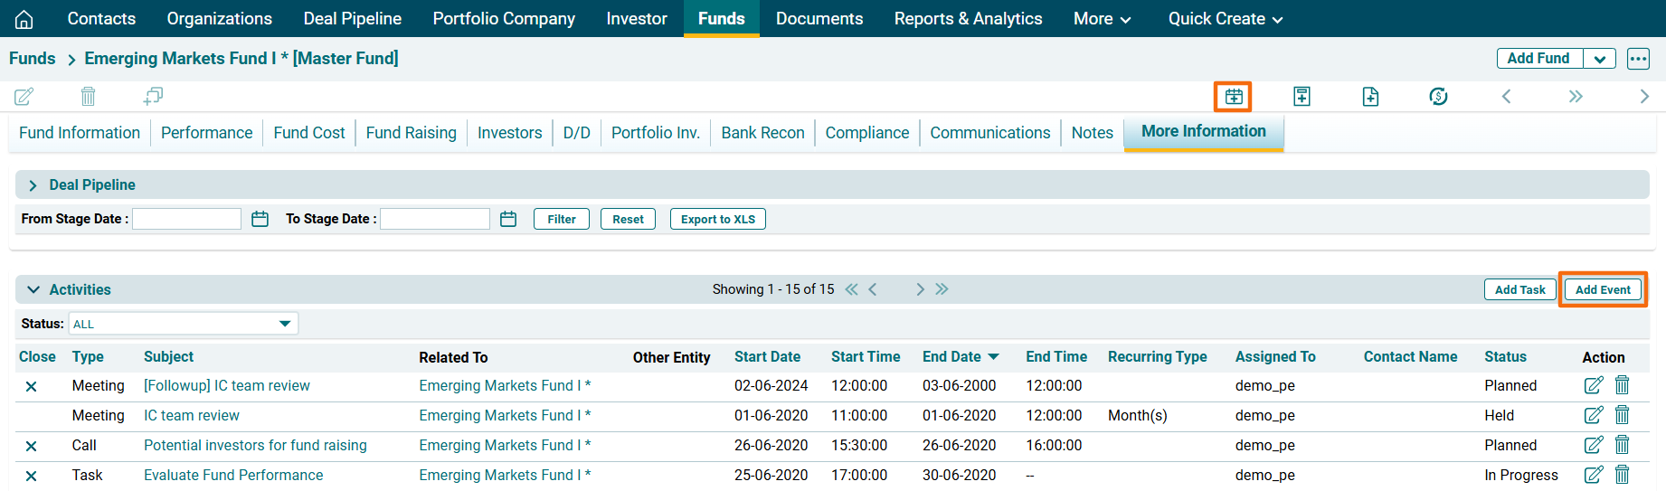Delete the Evaluate Fund Performance task
Screen dimensions: 1666x491
point(1623,475)
